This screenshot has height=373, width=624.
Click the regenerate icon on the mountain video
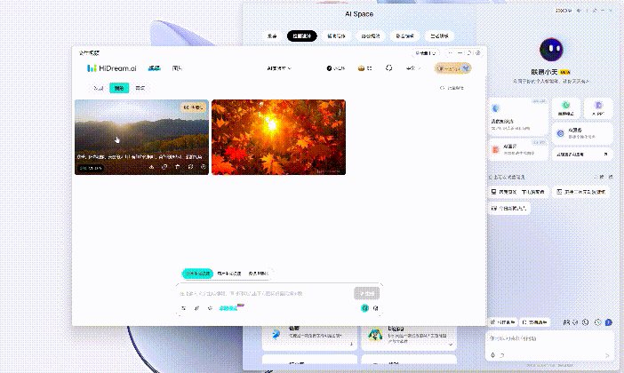point(190,167)
